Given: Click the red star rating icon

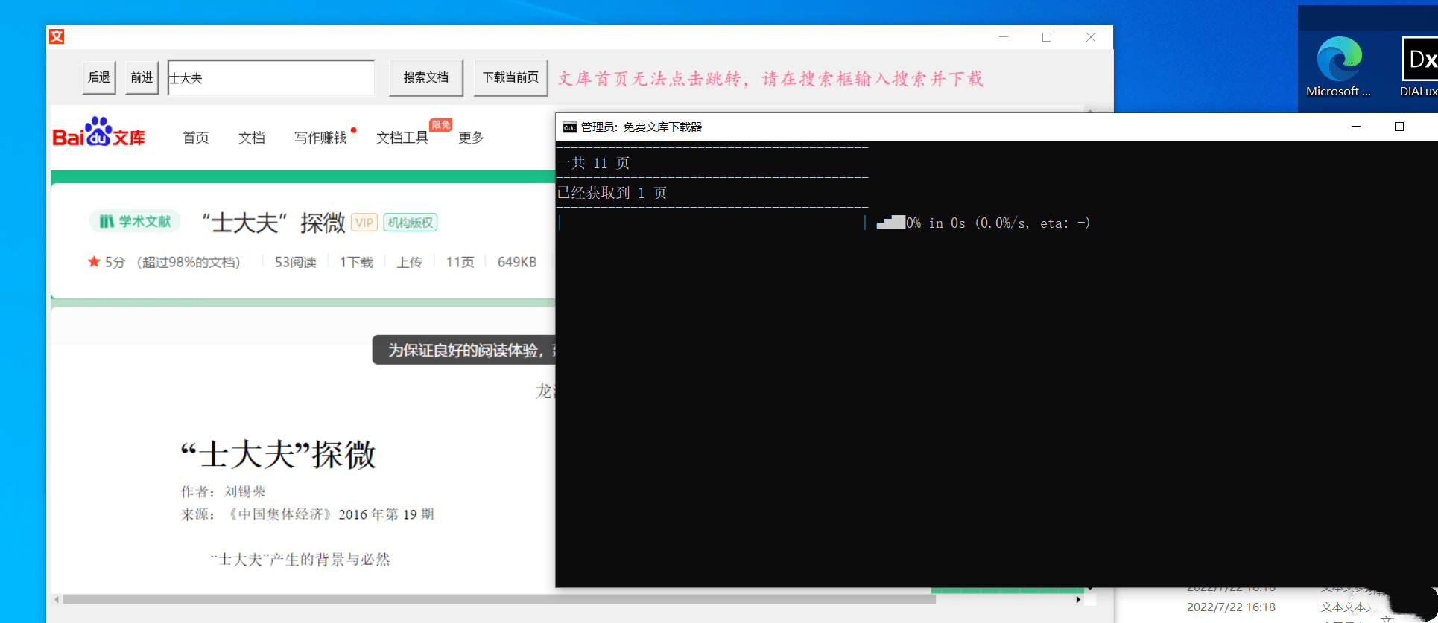Looking at the screenshot, I should click(94, 261).
